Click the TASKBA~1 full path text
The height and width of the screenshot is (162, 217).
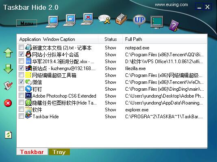164,117
